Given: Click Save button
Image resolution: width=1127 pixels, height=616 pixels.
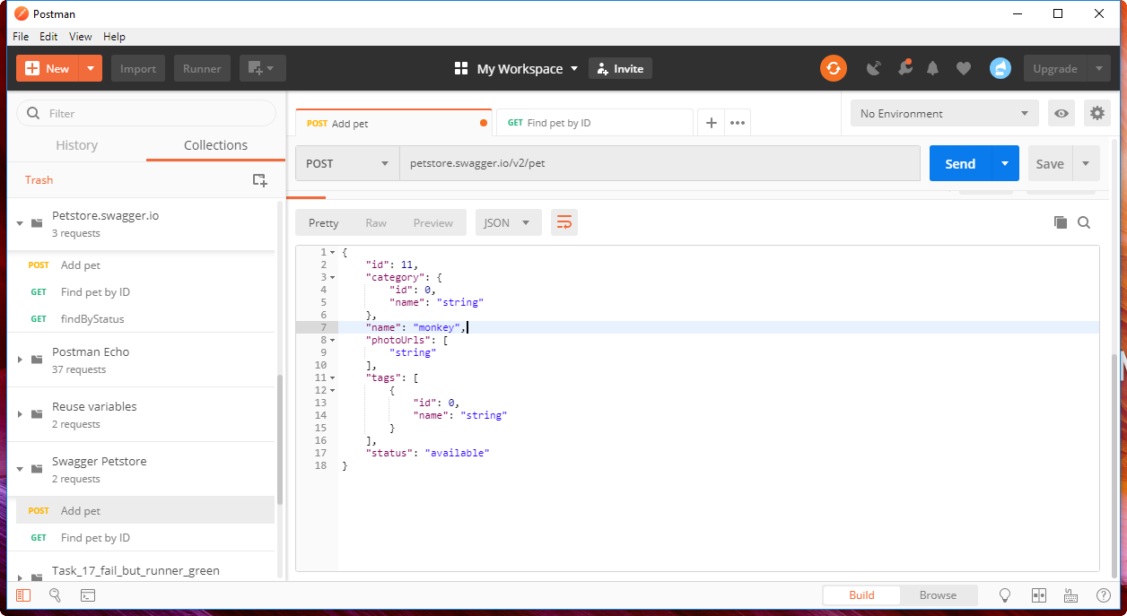Looking at the screenshot, I should tap(1050, 163).
